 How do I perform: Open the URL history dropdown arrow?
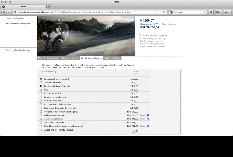click(x=161, y=12)
